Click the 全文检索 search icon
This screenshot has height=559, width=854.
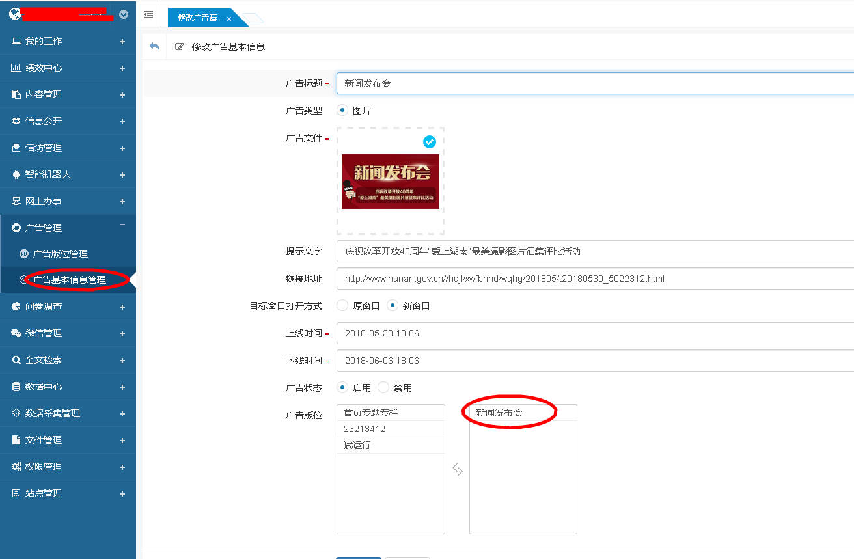pyautogui.click(x=16, y=360)
